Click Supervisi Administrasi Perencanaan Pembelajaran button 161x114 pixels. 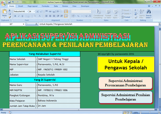[x=125, y=83]
